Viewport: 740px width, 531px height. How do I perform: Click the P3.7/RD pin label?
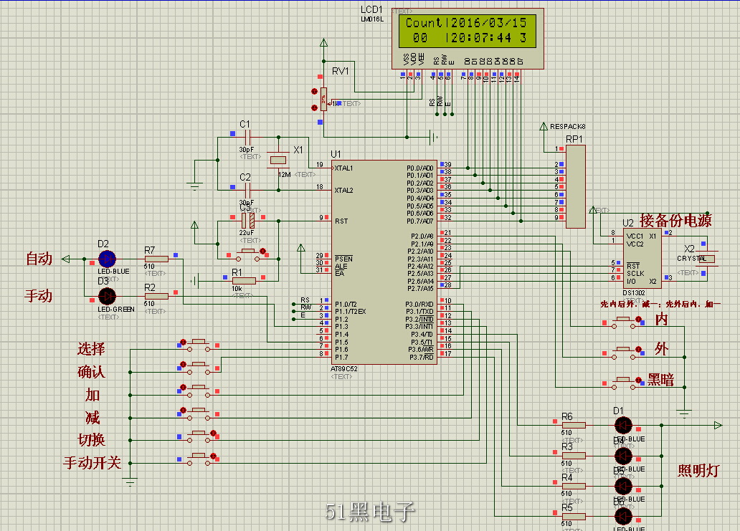[x=422, y=357]
